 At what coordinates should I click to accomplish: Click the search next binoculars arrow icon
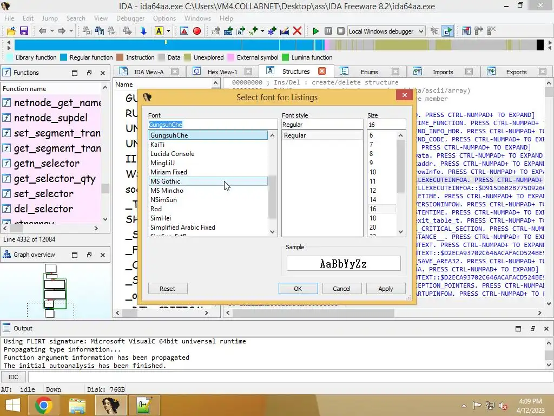pos(128,31)
